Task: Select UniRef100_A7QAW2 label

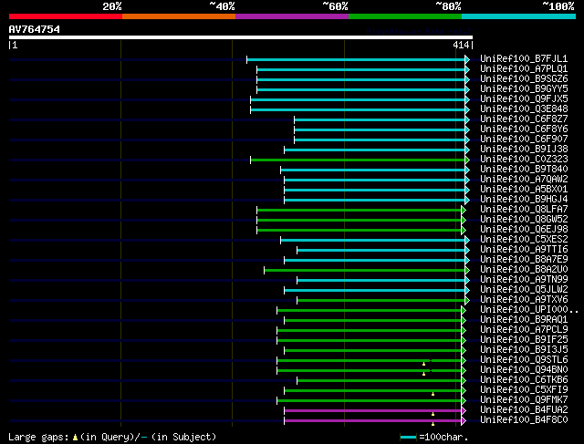Action: 524,180
